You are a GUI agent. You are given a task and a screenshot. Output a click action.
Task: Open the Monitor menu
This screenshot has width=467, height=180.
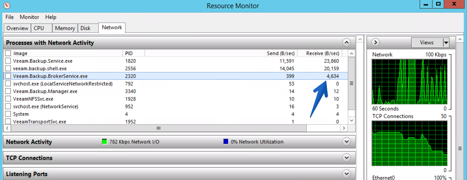click(29, 17)
